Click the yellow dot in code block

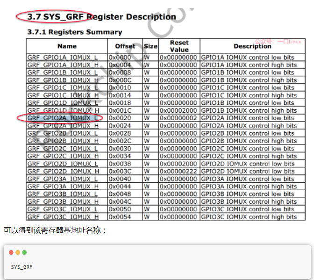click(18, 252)
